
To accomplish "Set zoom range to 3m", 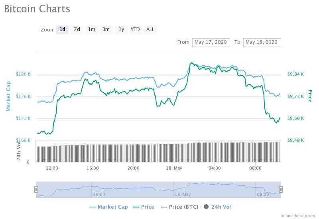I will [x=106, y=29].
